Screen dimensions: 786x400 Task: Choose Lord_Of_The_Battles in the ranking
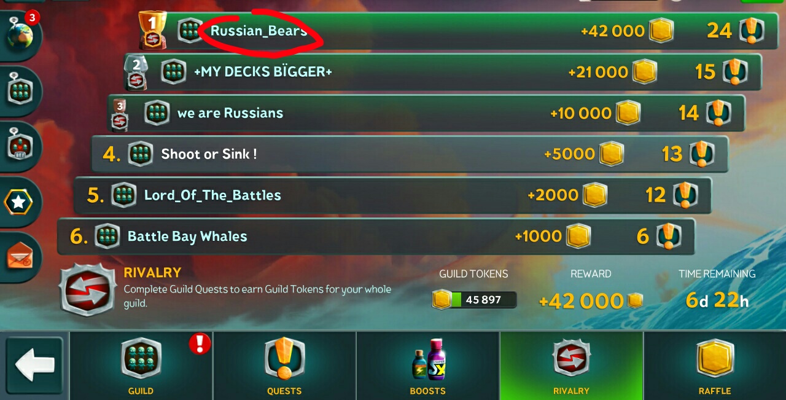coord(393,195)
